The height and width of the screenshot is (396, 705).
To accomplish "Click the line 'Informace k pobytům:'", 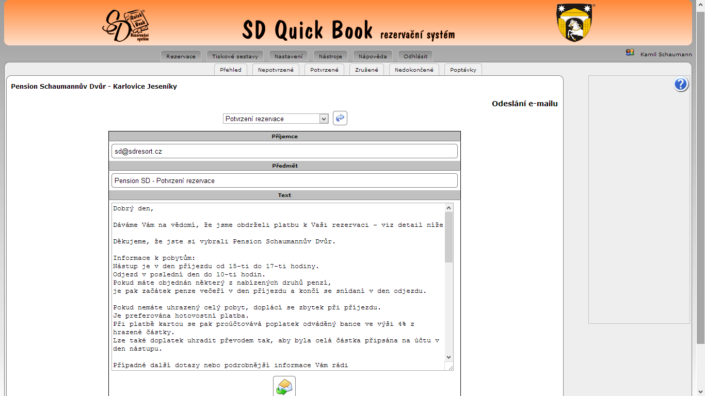I will [x=153, y=258].
